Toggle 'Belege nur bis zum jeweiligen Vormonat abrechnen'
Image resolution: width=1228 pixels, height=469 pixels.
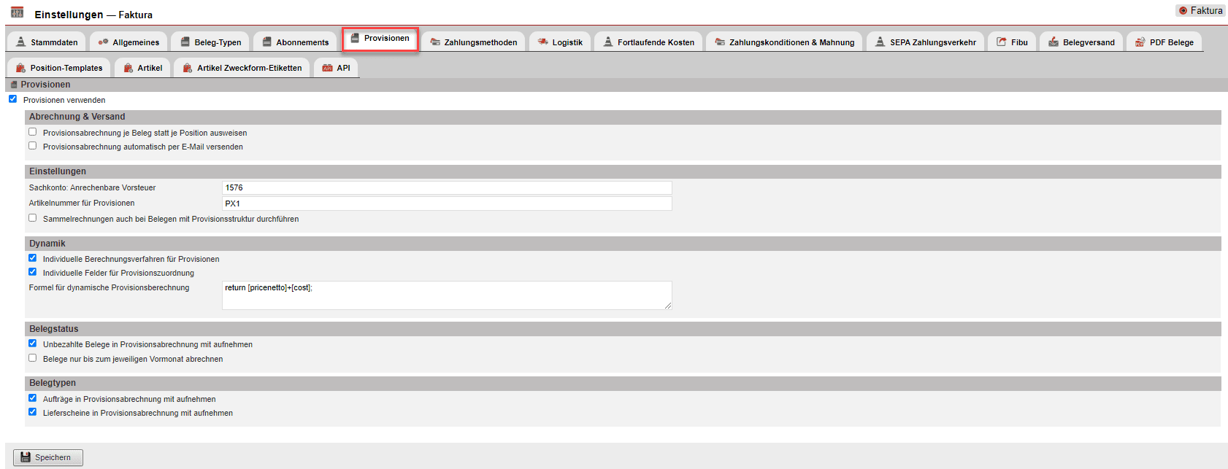32,358
